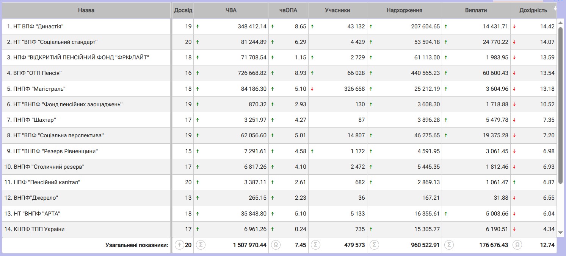
Task: Sort by the ЧВА column header
Action: click(x=230, y=10)
